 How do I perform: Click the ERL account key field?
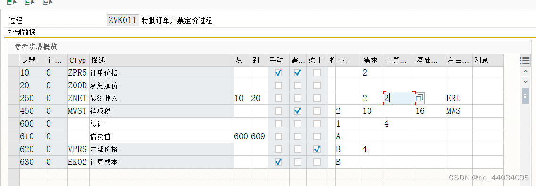tap(459, 99)
